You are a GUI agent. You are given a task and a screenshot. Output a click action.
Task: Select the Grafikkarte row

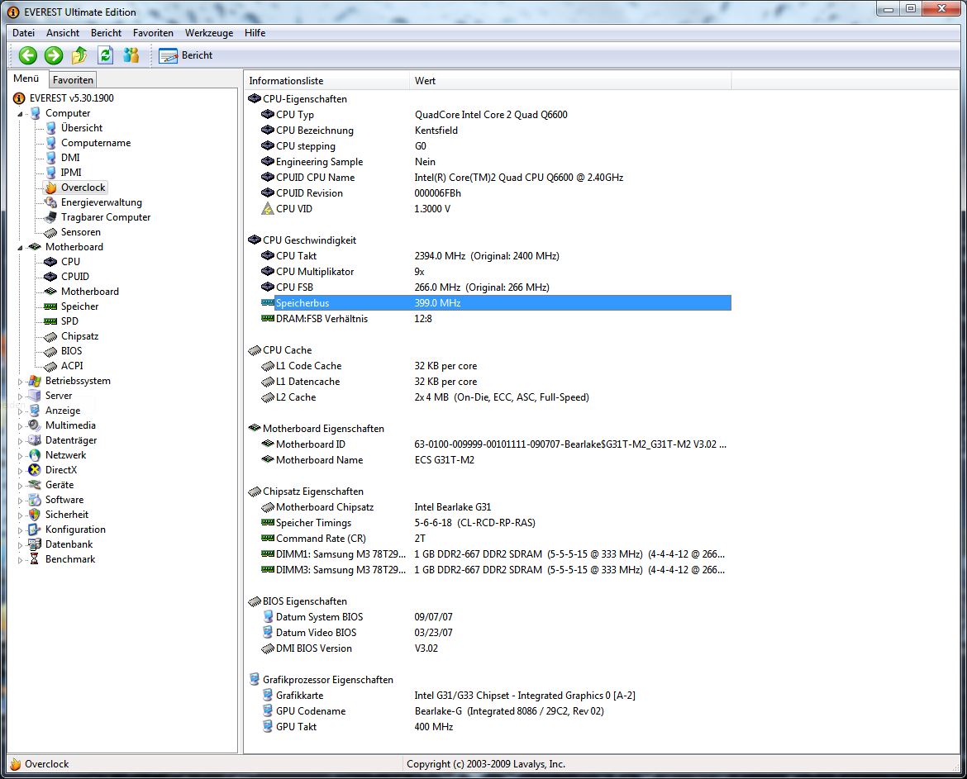pyautogui.click(x=496, y=696)
